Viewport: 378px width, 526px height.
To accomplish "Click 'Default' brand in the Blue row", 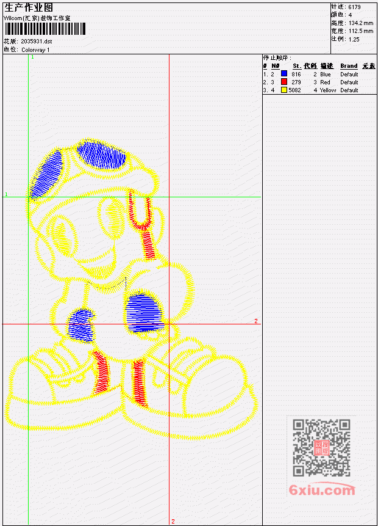I will click(x=349, y=74).
